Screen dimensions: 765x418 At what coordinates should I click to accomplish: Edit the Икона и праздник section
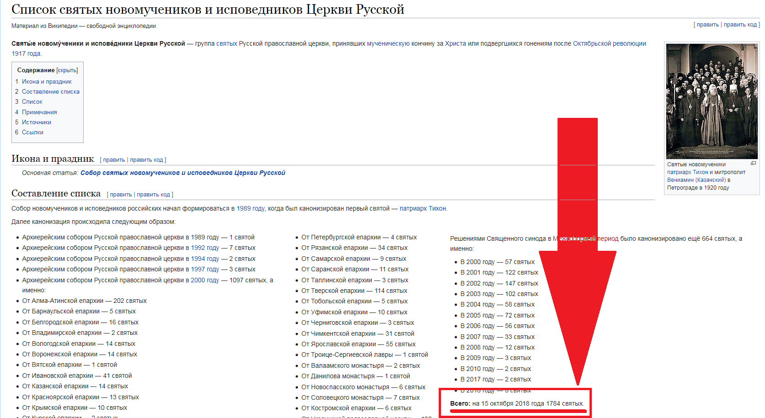[114, 160]
